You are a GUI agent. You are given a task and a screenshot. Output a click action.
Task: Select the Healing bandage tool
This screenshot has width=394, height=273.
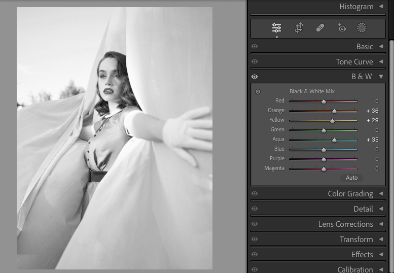tap(320, 28)
